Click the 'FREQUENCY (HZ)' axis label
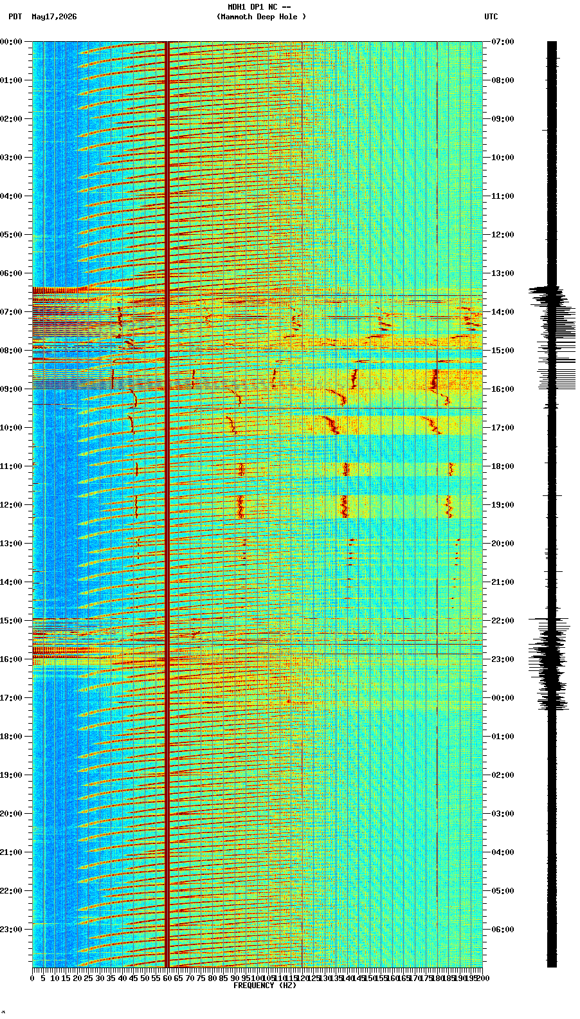Viewport: 580px width, 1019px height. (x=265, y=986)
